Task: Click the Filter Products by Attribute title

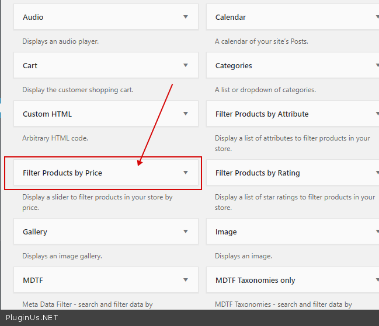Action: coord(262,114)
